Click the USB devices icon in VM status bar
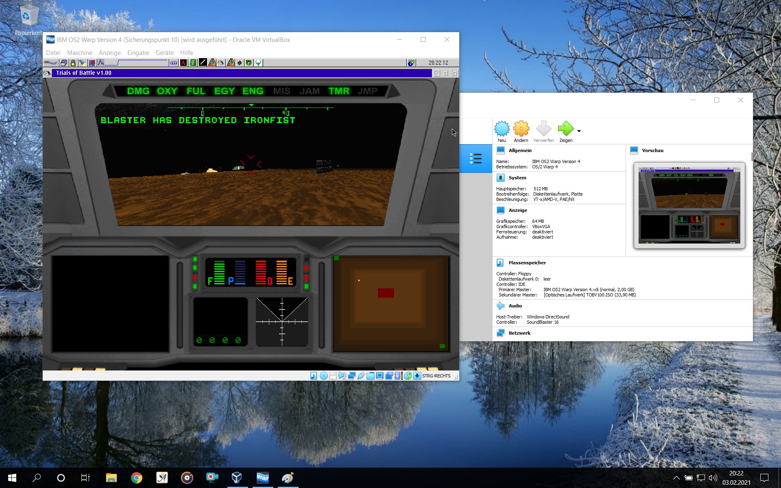Viewport: 781px width, 488px height. click(x=361, y=376)
